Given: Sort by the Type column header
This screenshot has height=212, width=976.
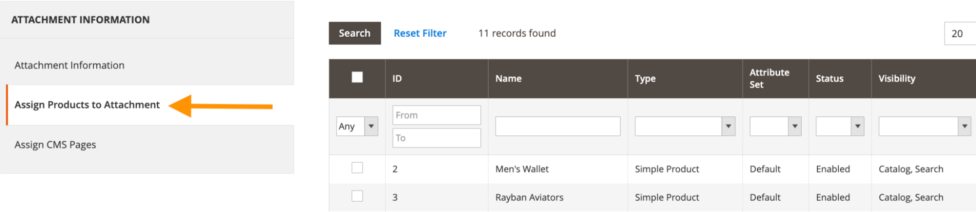Looking at the screenshot, I should pyautogui.click(x=685, y=78).
